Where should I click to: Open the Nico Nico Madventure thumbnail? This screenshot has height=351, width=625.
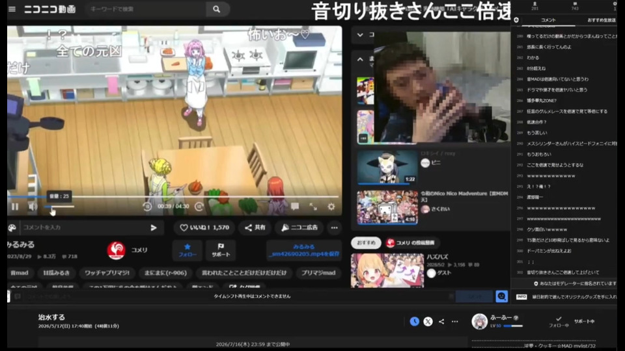point(387,207)
